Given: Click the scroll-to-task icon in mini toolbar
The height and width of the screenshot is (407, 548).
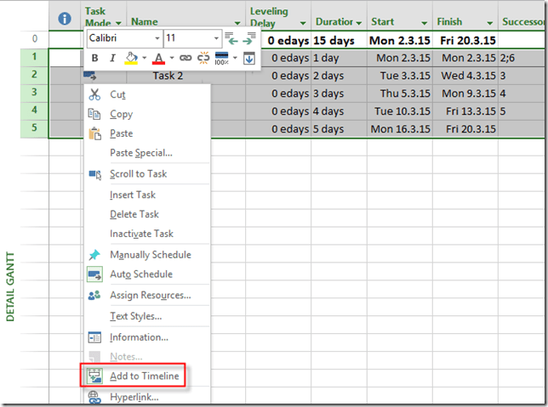Looking at the screenshot, I should click(248, 59).
